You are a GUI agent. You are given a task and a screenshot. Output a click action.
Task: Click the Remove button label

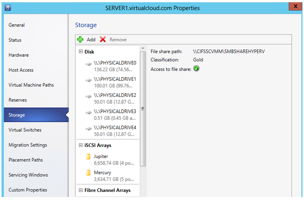(x=118, y=40)
